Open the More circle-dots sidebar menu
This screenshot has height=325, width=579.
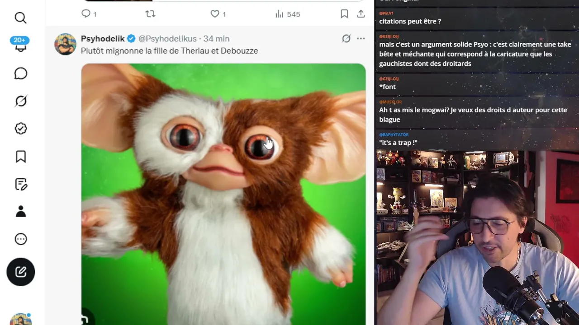click(x=20, y=239)
